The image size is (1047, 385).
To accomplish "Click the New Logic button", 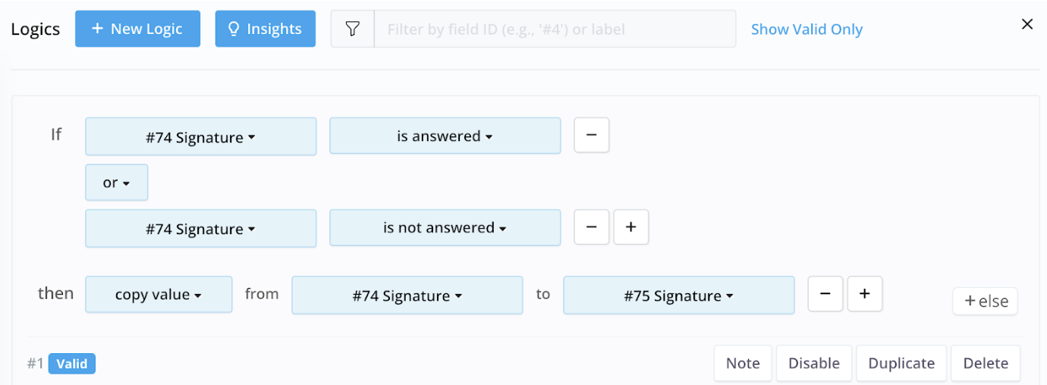I will (137, 29).
